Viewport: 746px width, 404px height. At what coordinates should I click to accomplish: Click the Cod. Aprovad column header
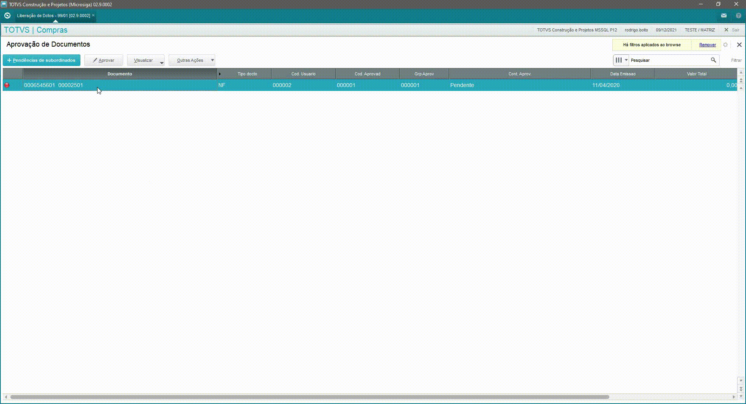coord(368,74)
